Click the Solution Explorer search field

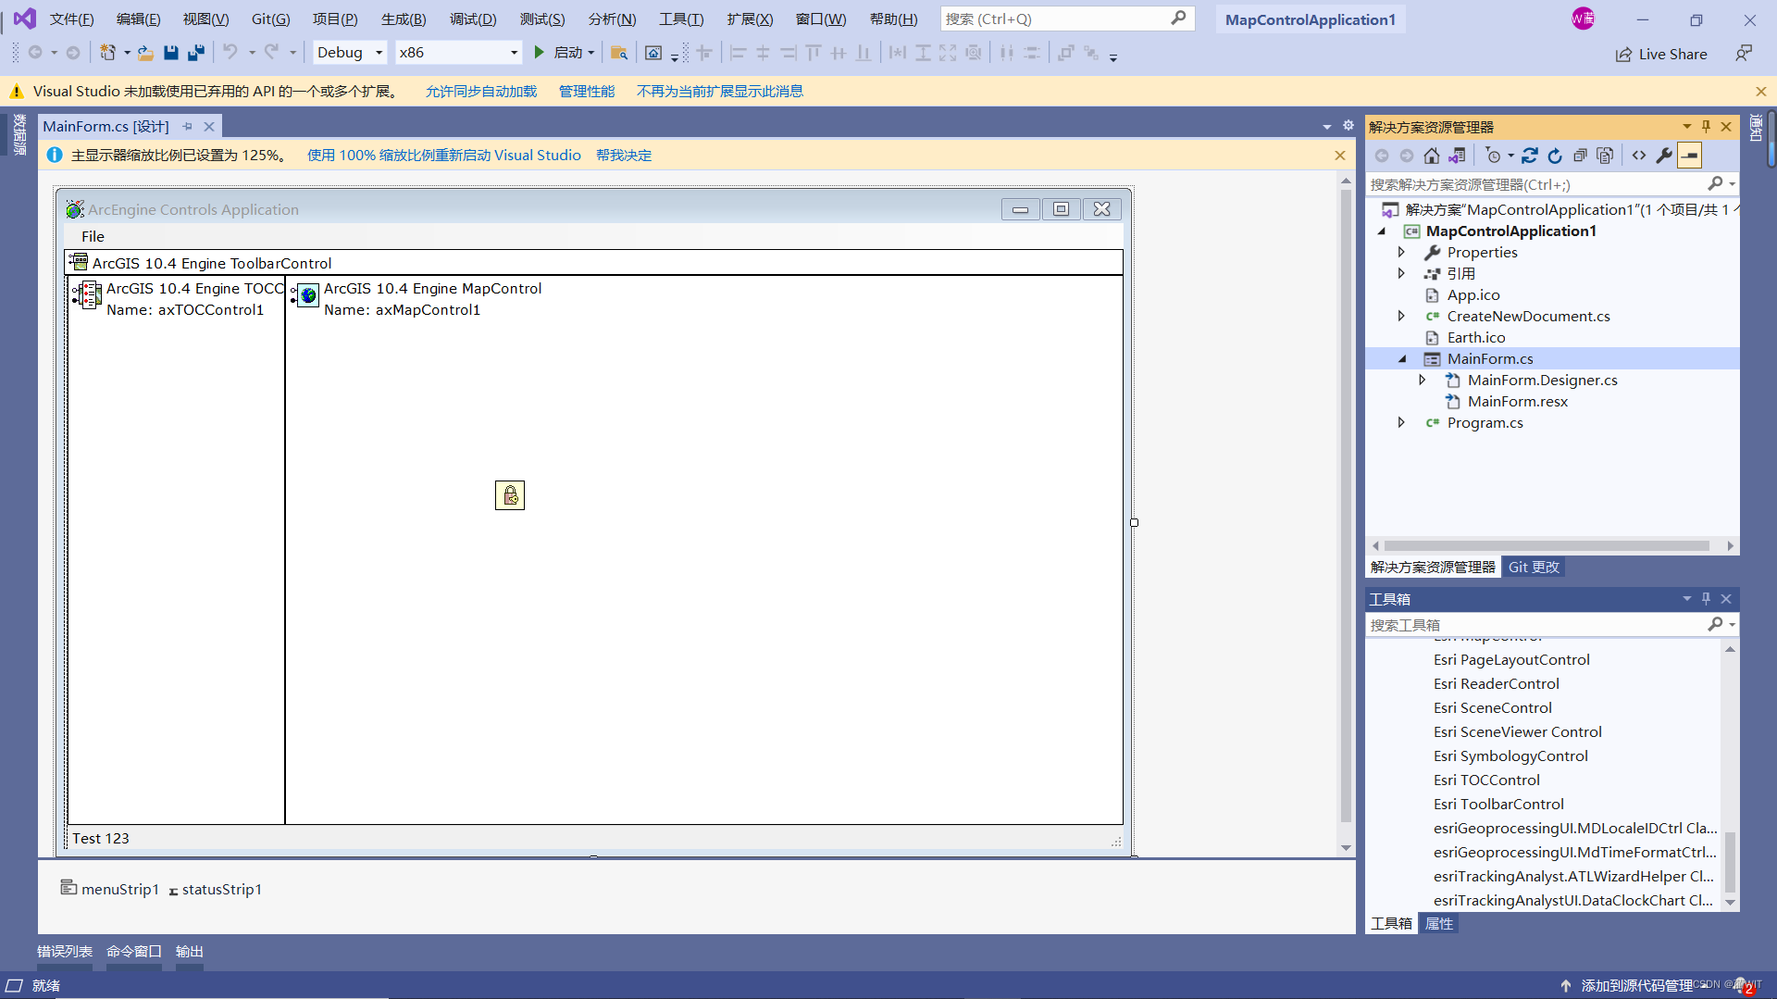click(x=1552, y=184)
